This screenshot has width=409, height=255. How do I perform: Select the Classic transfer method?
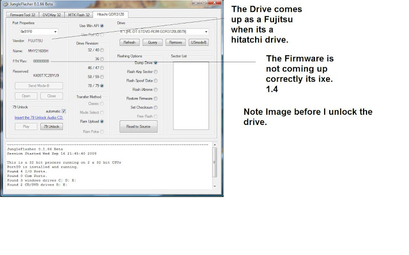[102, 104]
